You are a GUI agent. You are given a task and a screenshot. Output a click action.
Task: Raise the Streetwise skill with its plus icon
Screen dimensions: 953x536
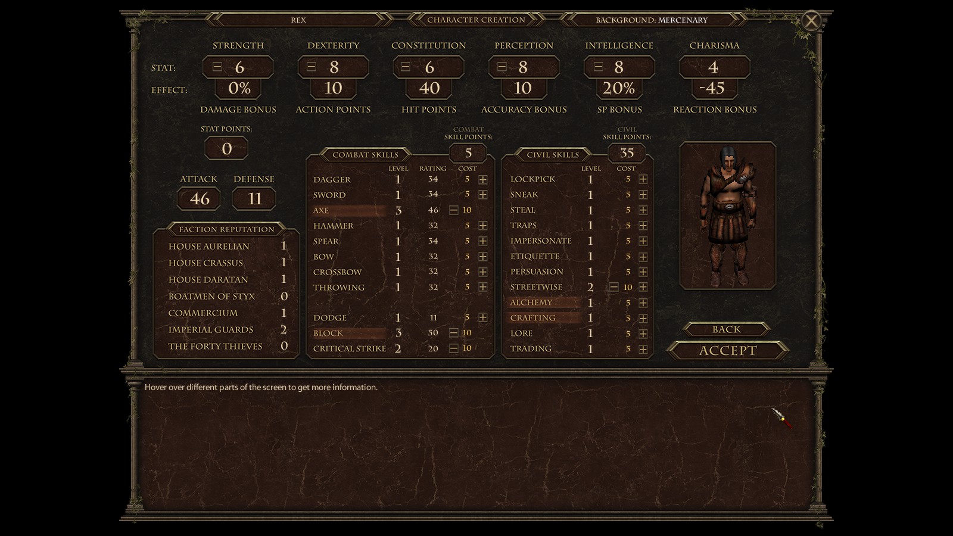tap(643, 287)
